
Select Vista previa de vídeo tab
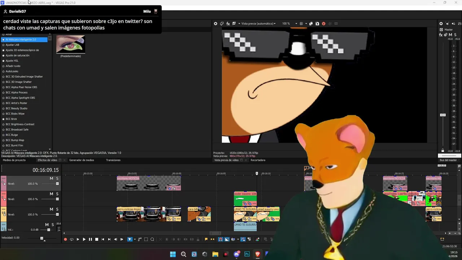(x=226, y=160)
